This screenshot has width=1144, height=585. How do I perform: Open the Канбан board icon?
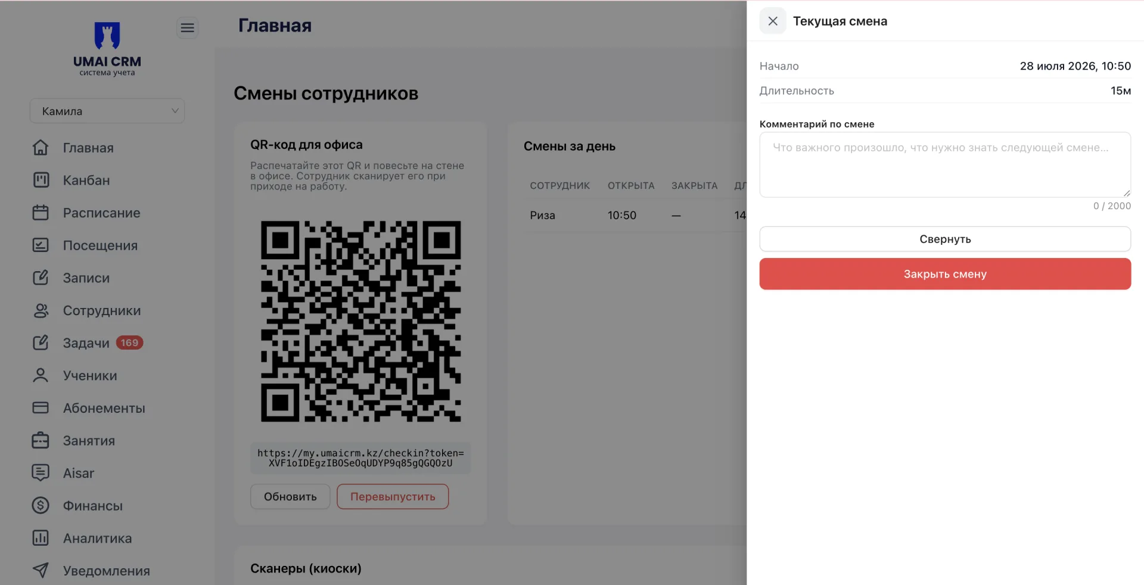(41, 180)
